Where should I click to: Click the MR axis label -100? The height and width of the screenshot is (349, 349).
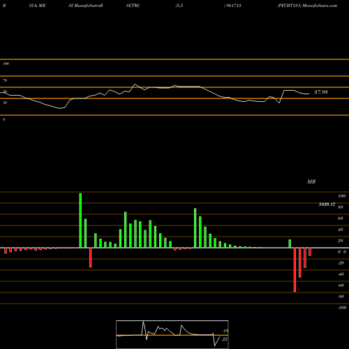coord(342,308)
